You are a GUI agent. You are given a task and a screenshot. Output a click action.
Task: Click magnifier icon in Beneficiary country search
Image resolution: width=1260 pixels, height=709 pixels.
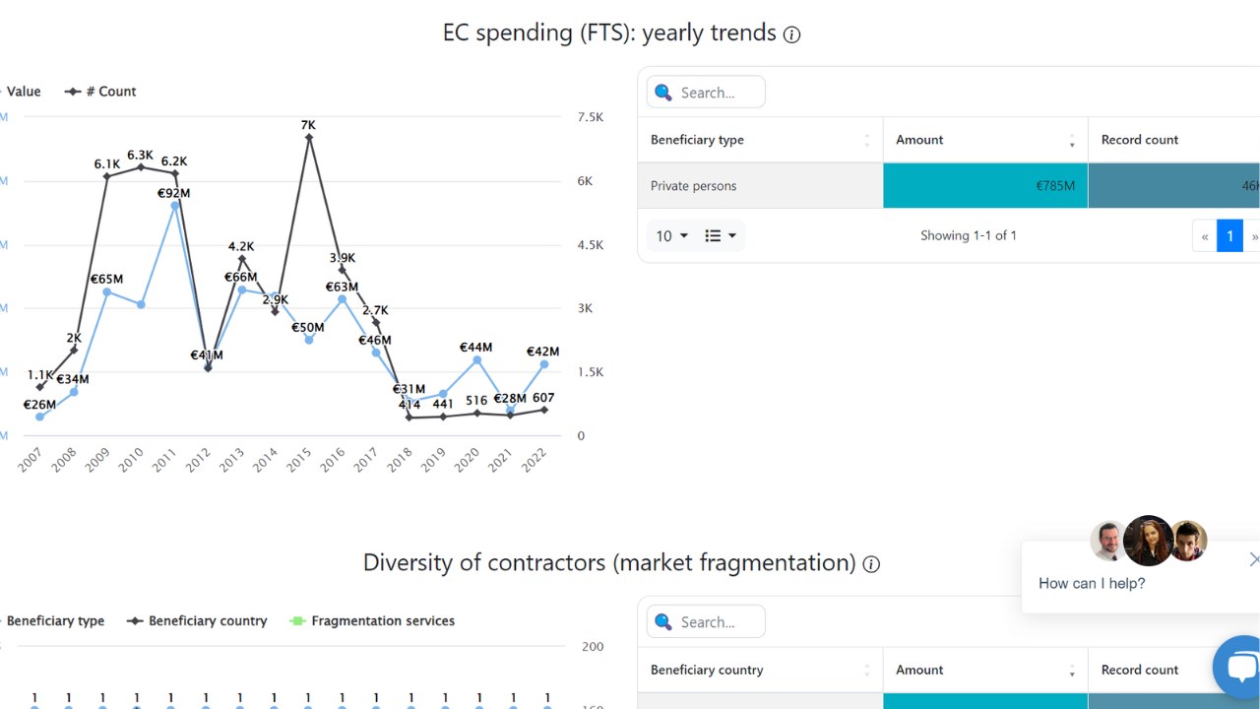(663, 622)
